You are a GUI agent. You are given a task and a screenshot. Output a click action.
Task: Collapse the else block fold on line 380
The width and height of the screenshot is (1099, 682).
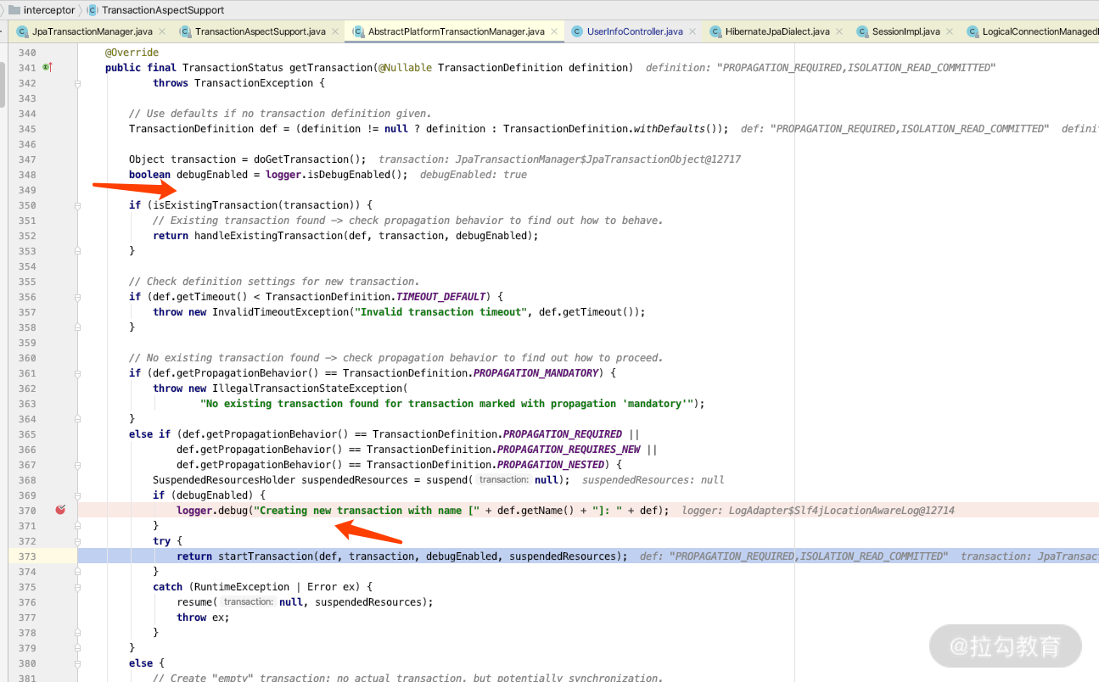click(77, 663)
